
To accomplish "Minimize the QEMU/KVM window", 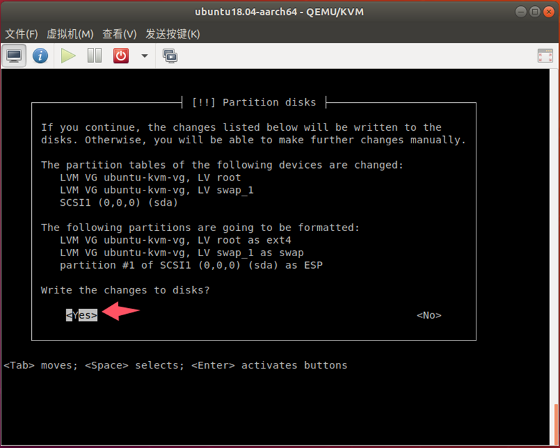I will point(521,12).
